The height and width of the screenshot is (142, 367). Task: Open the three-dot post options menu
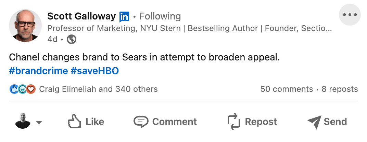click(x=350, y=15)
